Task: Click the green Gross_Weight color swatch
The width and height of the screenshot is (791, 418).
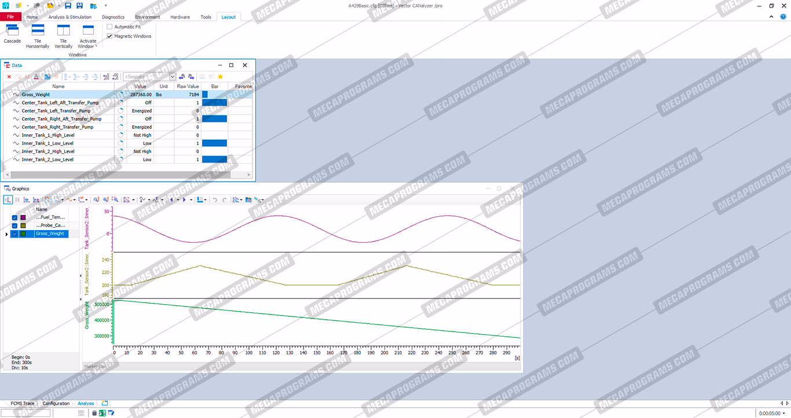Action: click(x=23, y=234)
